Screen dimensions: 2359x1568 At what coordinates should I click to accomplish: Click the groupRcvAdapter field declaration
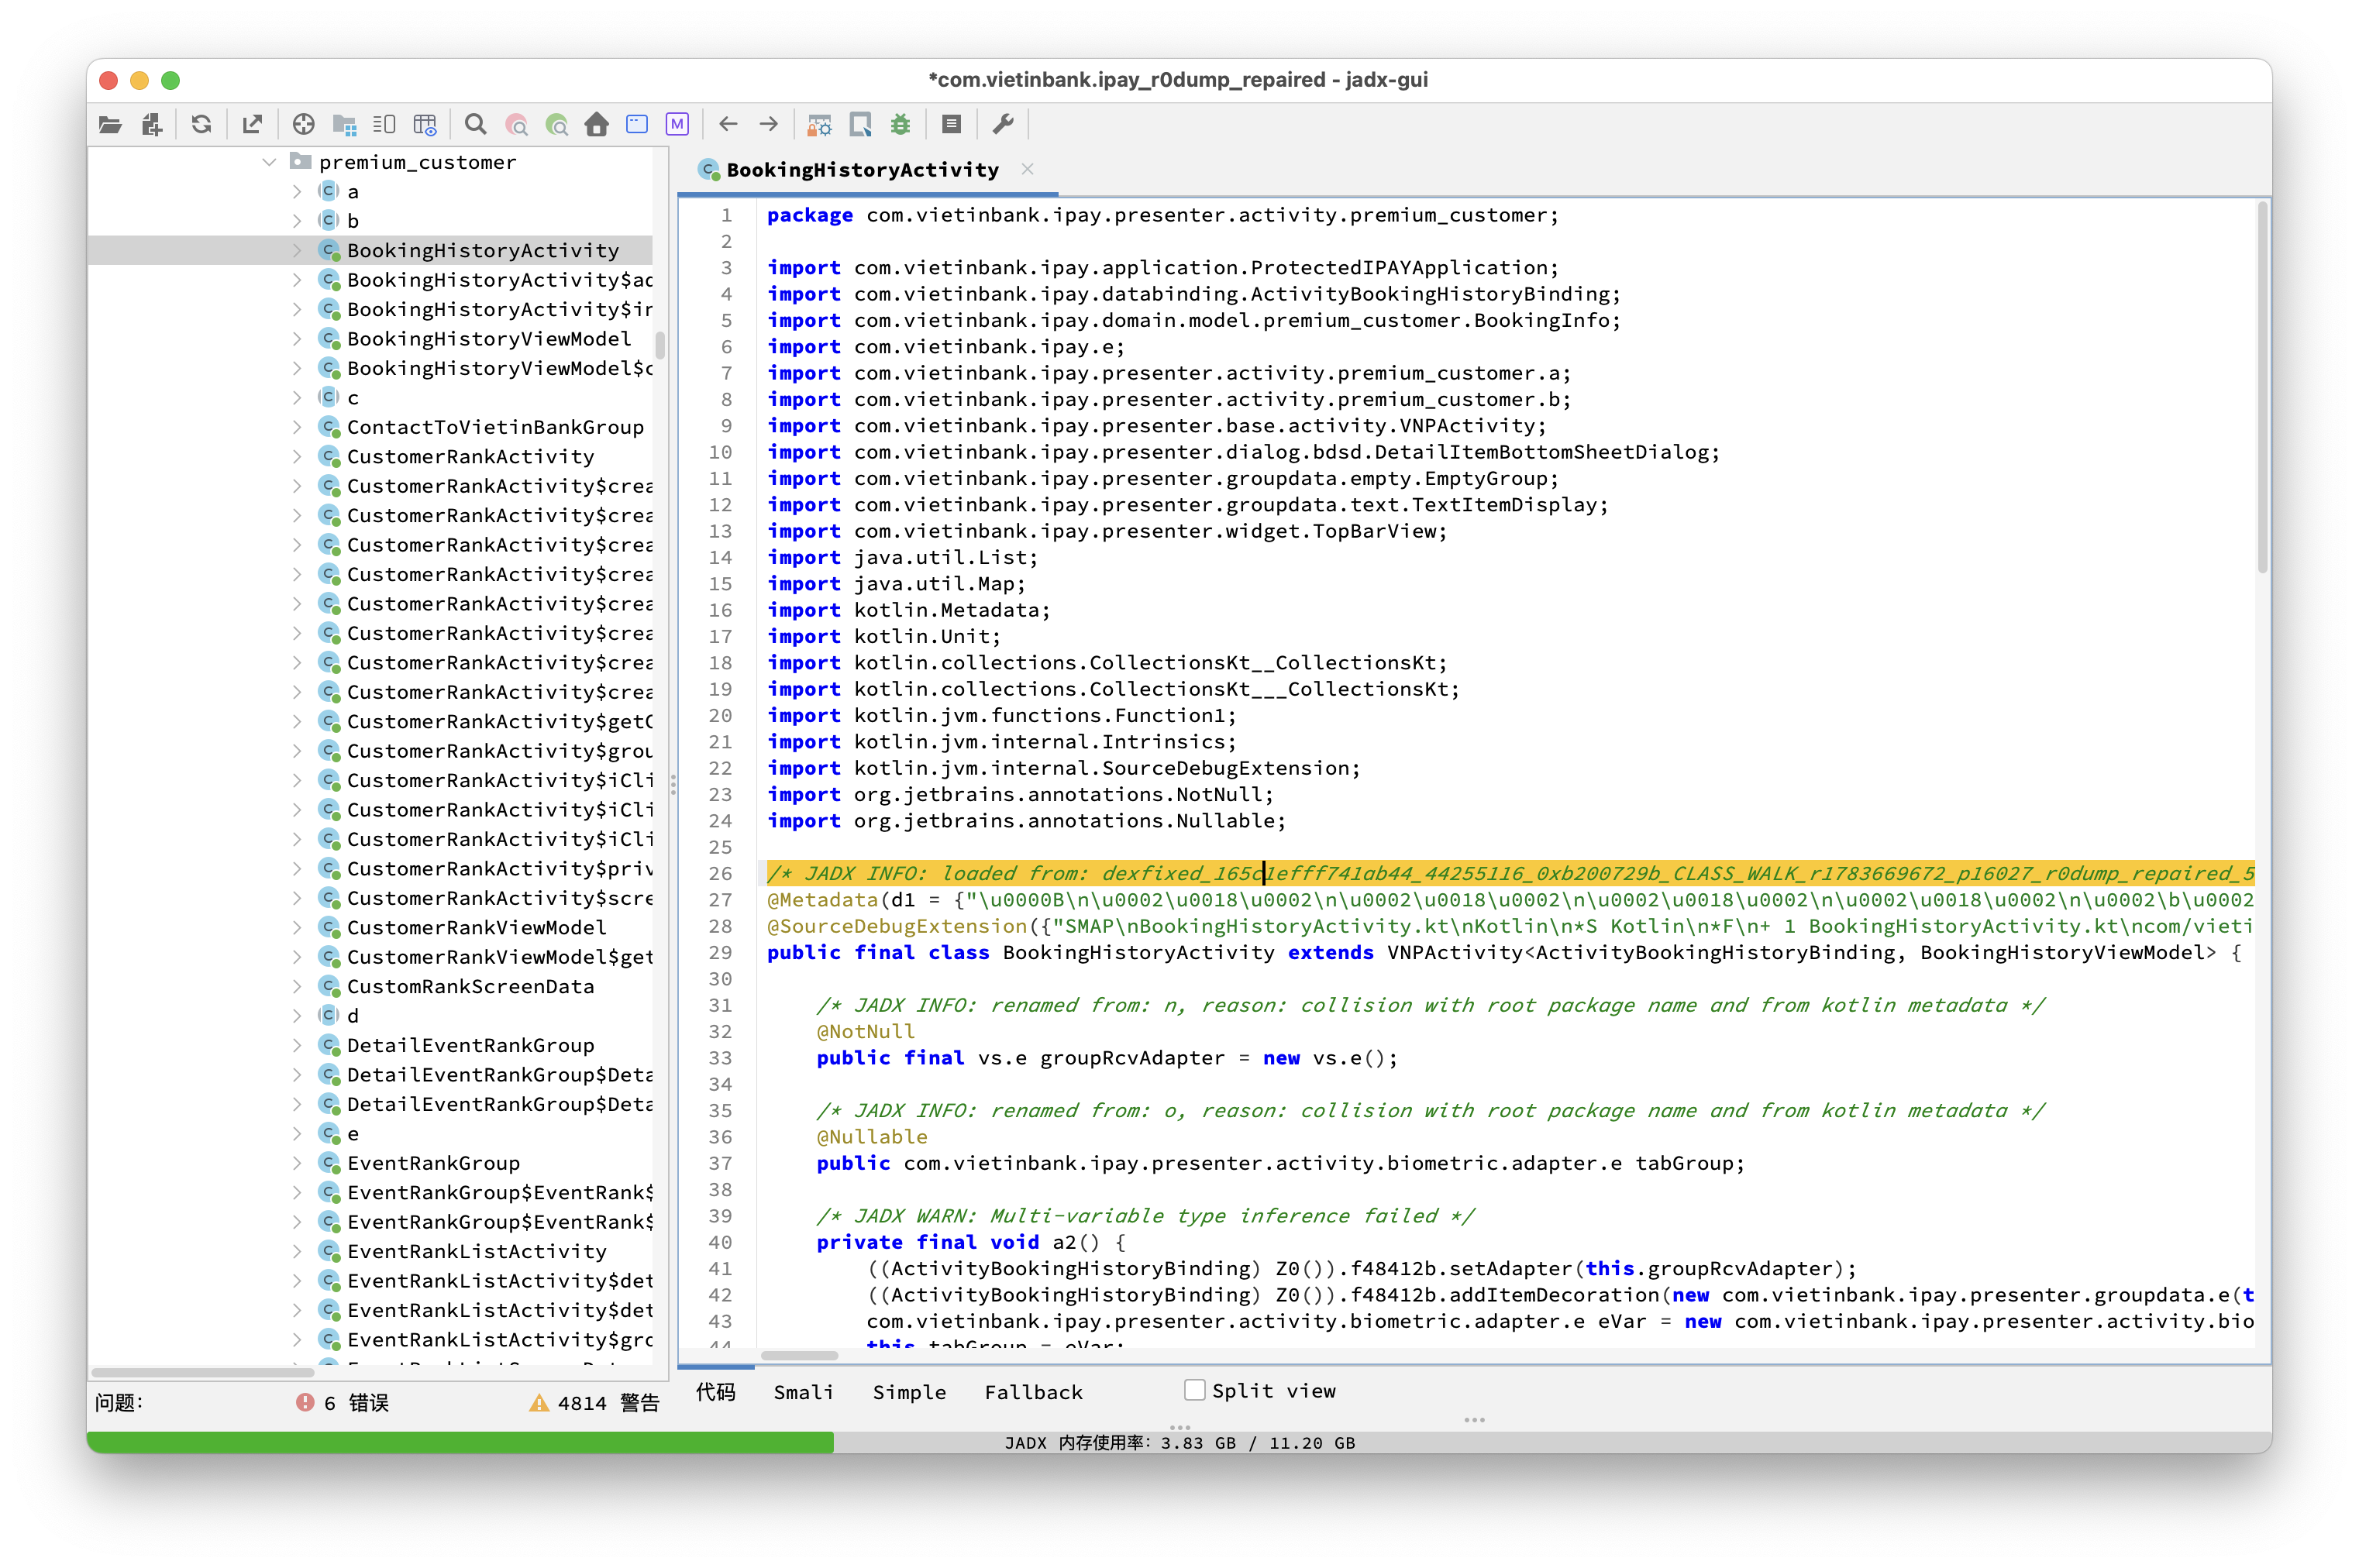(1131, 1058)
